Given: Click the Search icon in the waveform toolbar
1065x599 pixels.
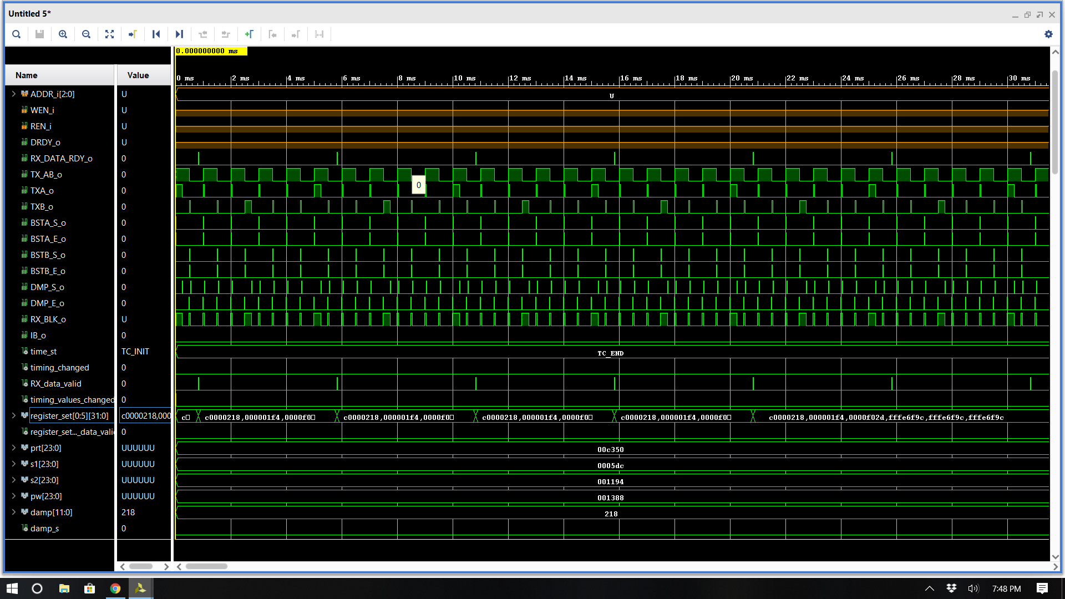Looking at the screenshot, I should [x=17, y=34].
